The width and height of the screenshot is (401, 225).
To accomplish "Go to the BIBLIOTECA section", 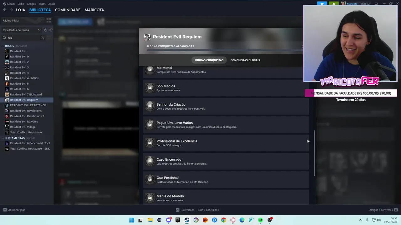I will click(40, 10).
